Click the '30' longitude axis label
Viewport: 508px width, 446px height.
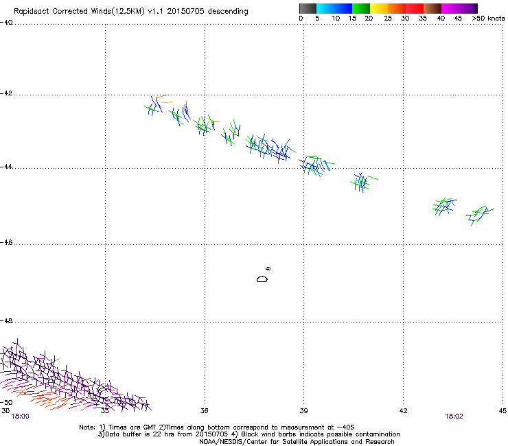point(5,411)
